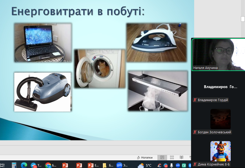Image resolution: width=245 pixels, height=168 pixels.
Task: Click the washing machine image on slide
Action: [x=100, y=68]
